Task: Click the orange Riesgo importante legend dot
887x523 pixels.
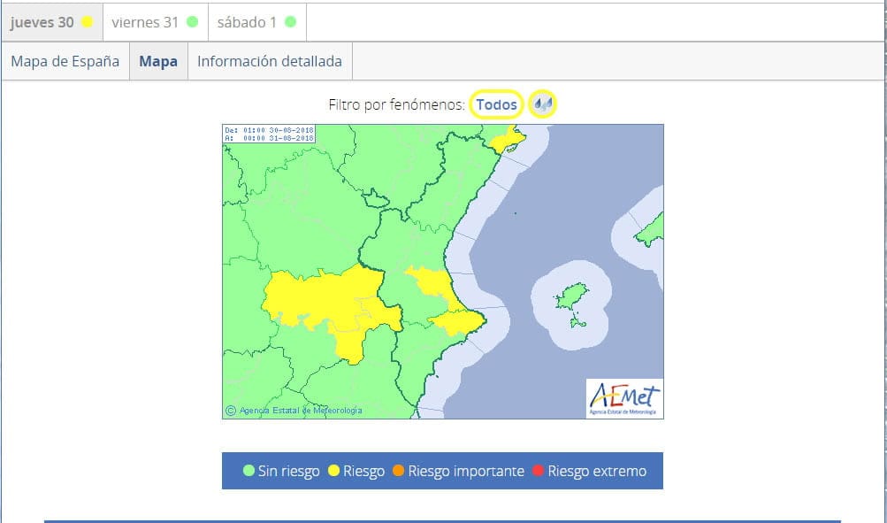Action: [398, 472]
